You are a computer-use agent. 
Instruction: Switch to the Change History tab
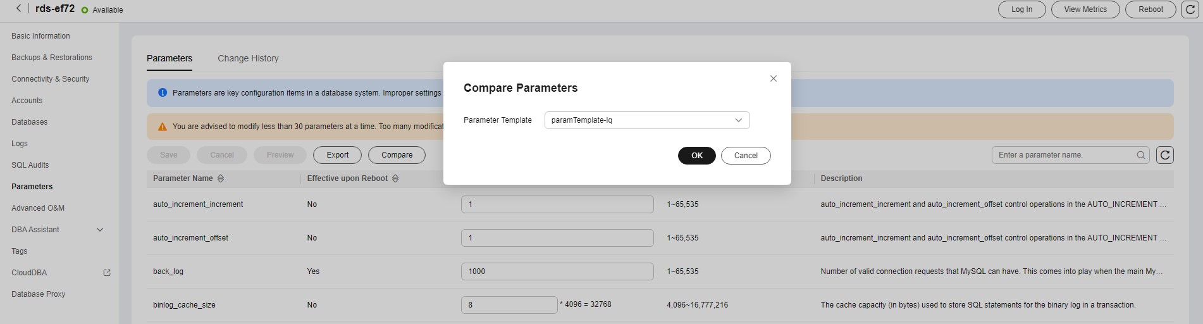tap(248, 58)
